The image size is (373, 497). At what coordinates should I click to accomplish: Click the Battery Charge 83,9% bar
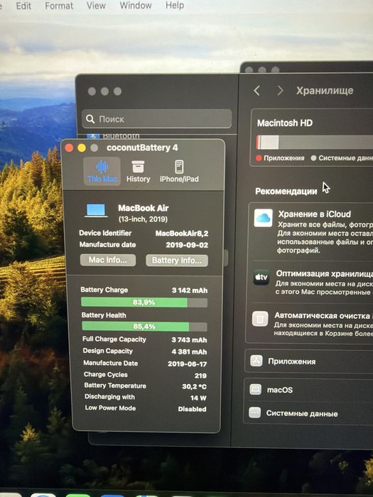144,302
